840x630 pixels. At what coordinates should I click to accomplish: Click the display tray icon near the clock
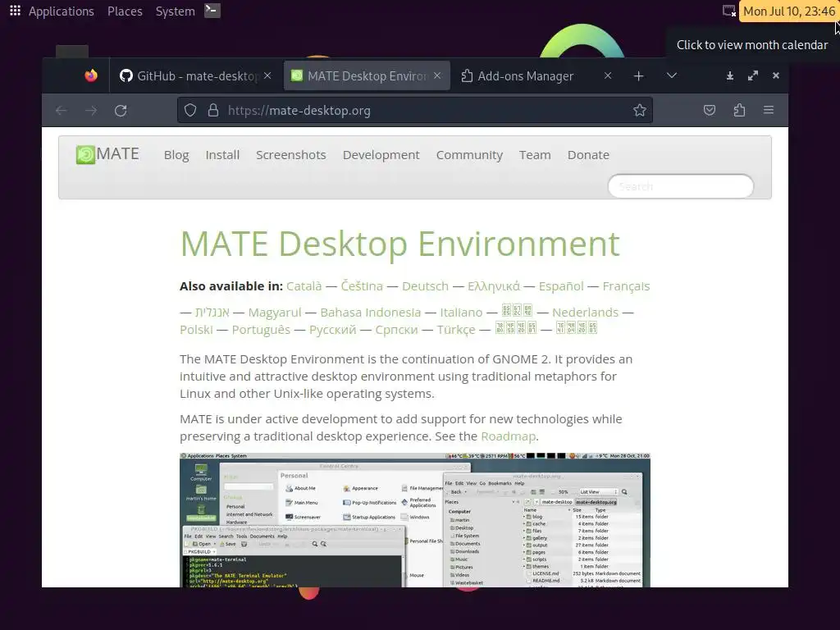tap(729, 11)
